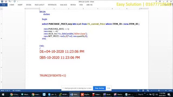Open Ribbon Display Options

pyautogui.click(x=160, y=1)
